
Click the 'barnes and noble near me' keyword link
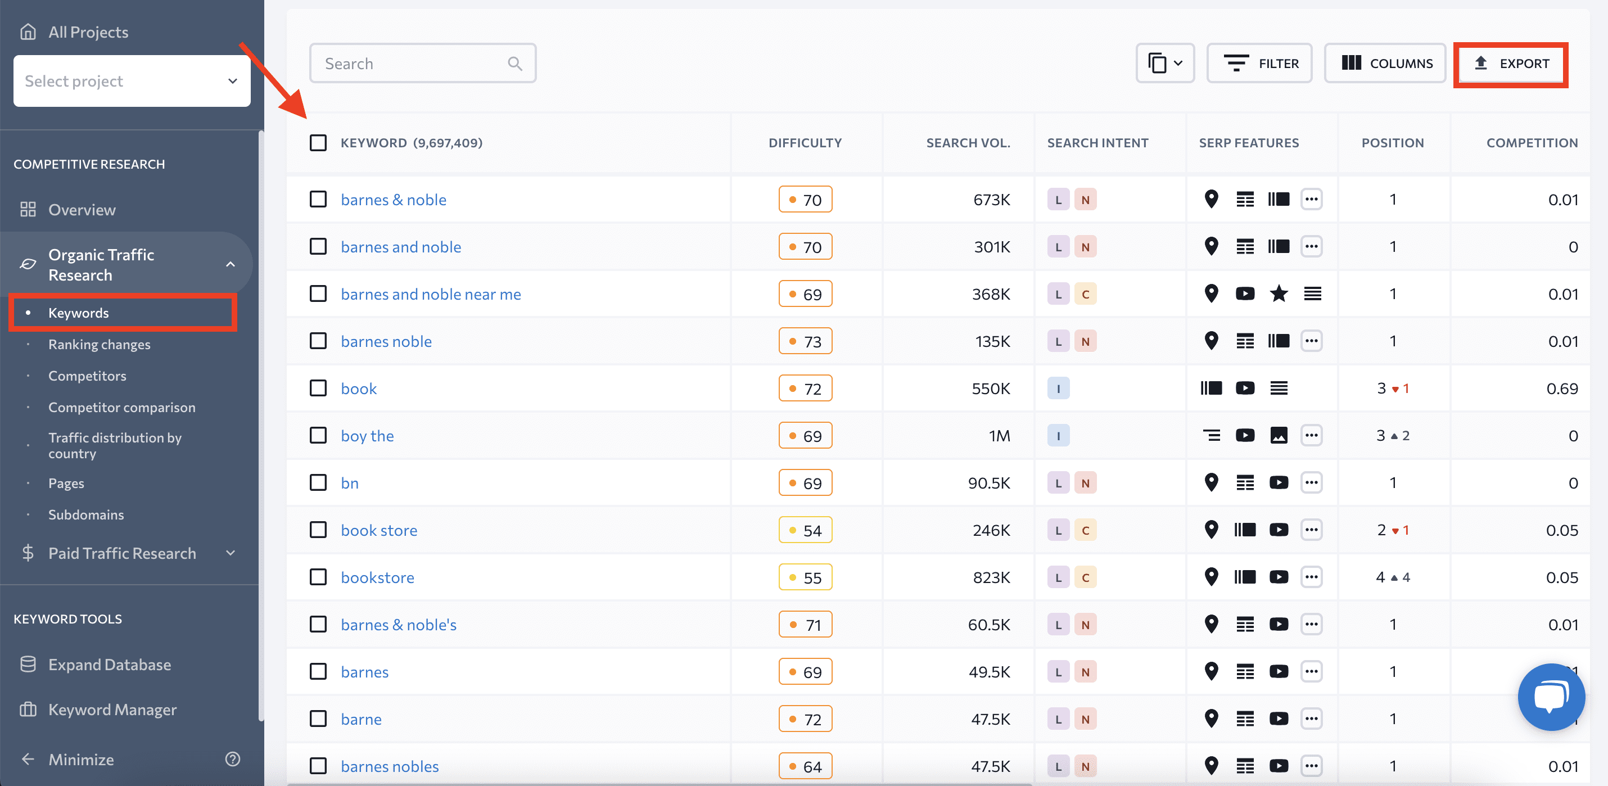click(431, 293)
